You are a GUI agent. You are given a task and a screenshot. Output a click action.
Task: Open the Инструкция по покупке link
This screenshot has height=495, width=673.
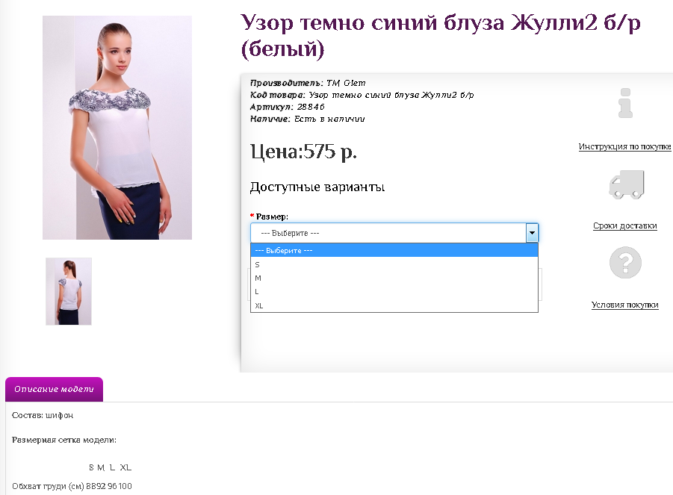(624, 146)
